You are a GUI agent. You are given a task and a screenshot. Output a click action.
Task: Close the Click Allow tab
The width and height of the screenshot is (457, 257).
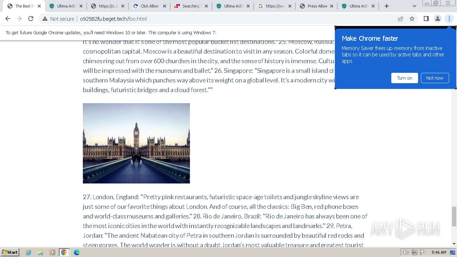(165, 6)
